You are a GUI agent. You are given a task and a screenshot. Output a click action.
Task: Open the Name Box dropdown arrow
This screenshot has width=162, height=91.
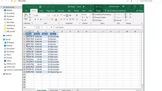(x=35, y=27)
